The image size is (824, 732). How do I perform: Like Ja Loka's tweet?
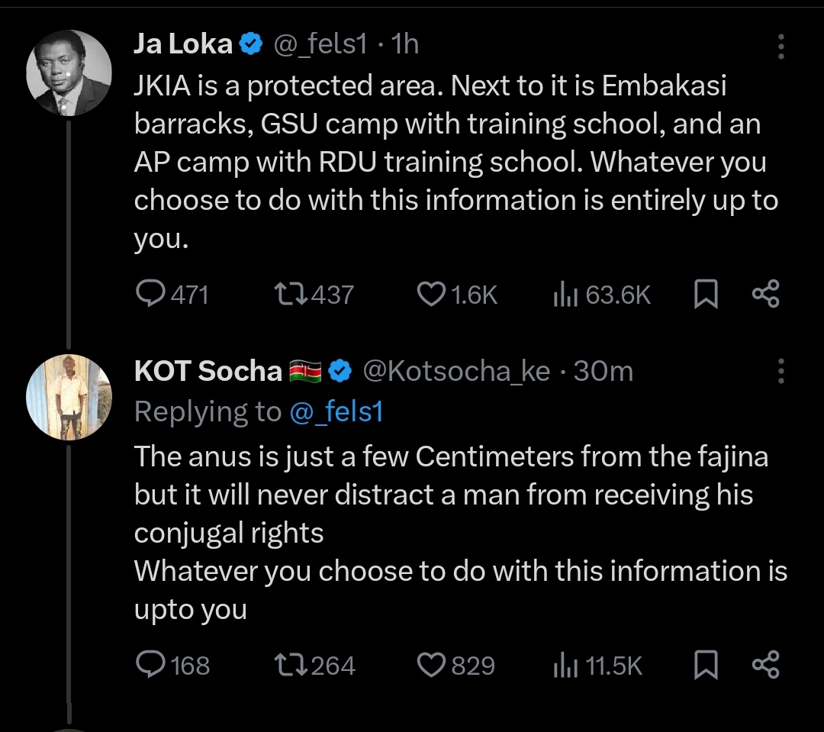point(433,294)
